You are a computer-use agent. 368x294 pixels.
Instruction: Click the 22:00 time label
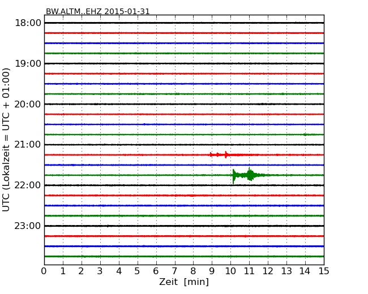point(28,185)
